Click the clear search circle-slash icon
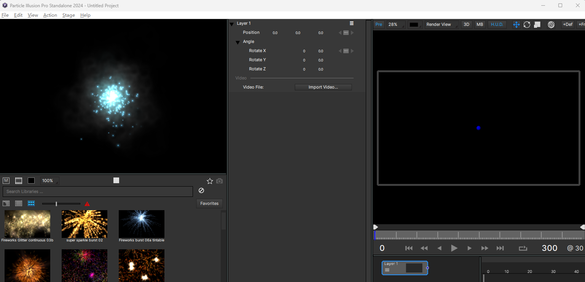Viewport: 585px width, 282px height. coord(201,190)
